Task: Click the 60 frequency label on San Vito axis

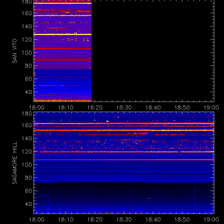Action: pos(28,79)
